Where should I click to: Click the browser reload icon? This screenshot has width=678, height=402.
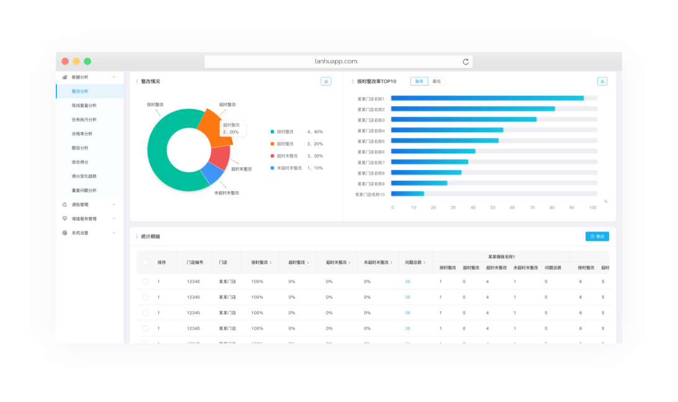(x=466, y=61)
